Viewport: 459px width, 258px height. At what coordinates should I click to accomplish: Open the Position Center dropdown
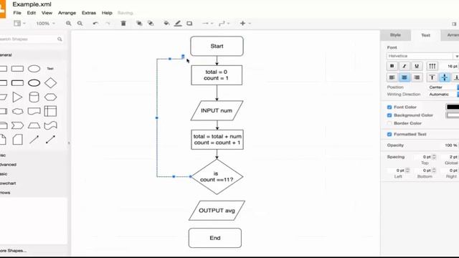coord(443,87)
